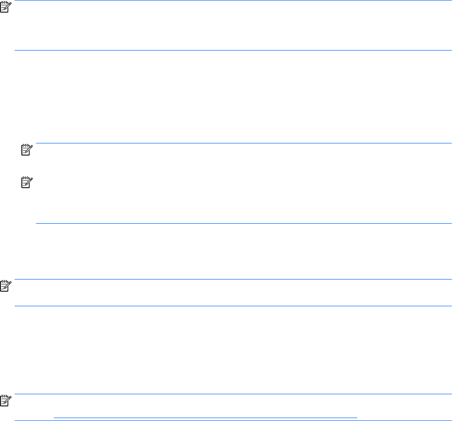Click the first indented note icon
The width and height of the screenshot is (452, 421).
click(x=26, y=152)
